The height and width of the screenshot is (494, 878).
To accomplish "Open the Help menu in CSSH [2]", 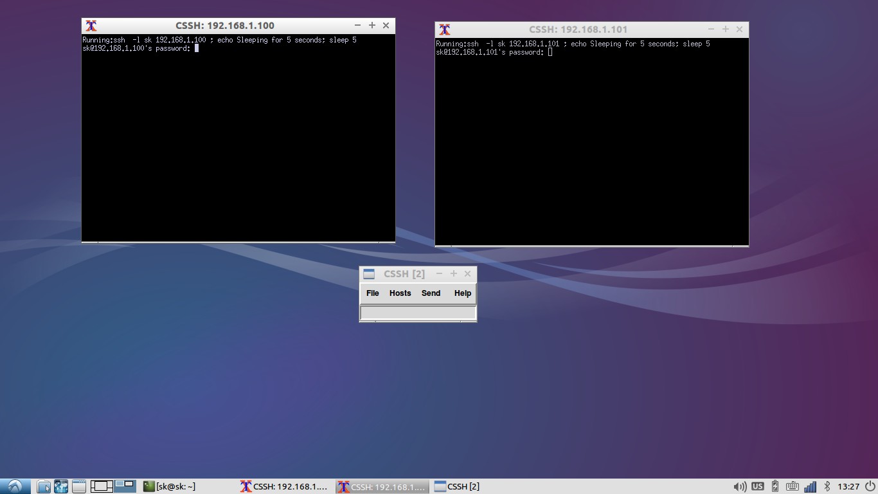I will [463, 293].
